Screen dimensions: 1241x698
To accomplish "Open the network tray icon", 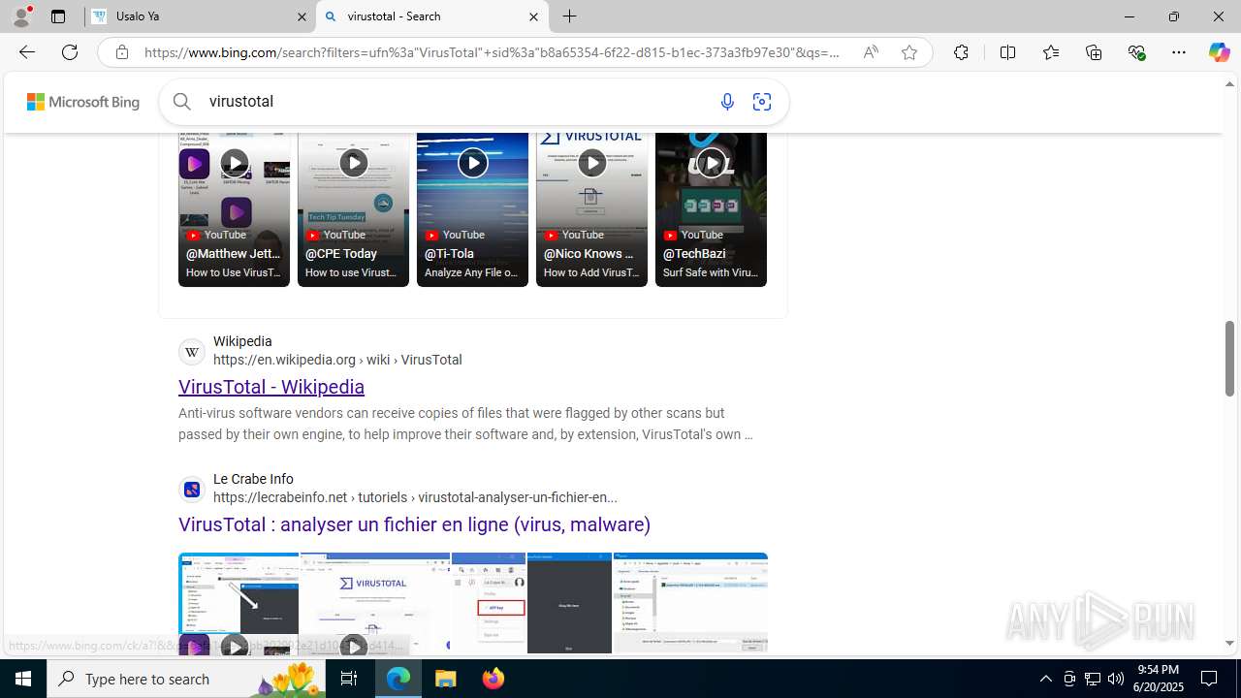I will point(1093,679).
